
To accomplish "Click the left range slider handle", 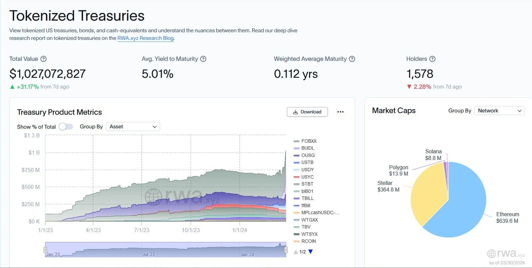I will [x=45, y=250].
